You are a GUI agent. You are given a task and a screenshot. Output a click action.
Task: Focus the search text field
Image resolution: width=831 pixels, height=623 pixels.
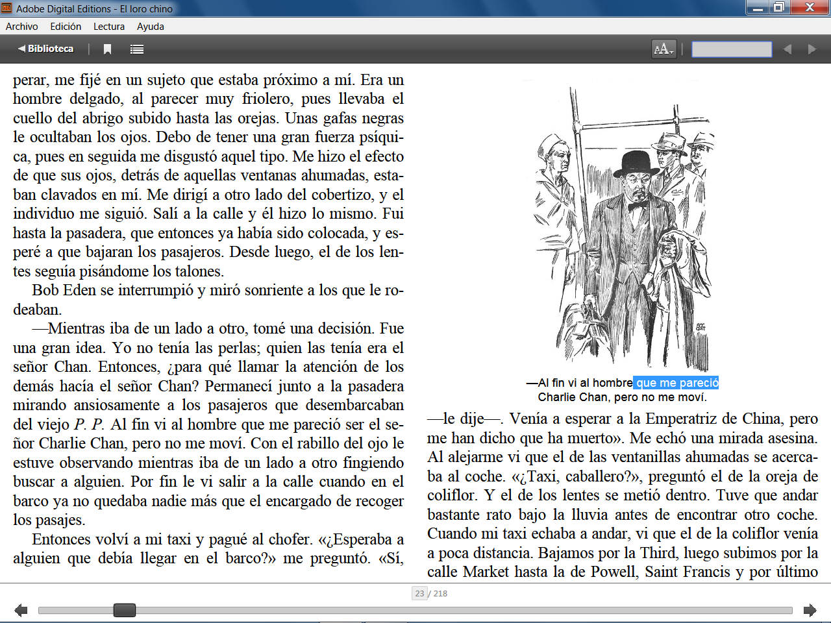click(x=732, y=49)
